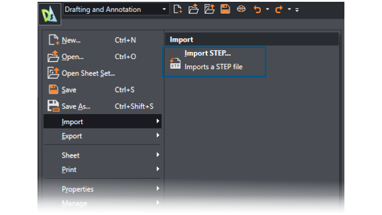Click the Open file toolbar icon
Viewport: 382px width, 215px height.
point(193,10)
